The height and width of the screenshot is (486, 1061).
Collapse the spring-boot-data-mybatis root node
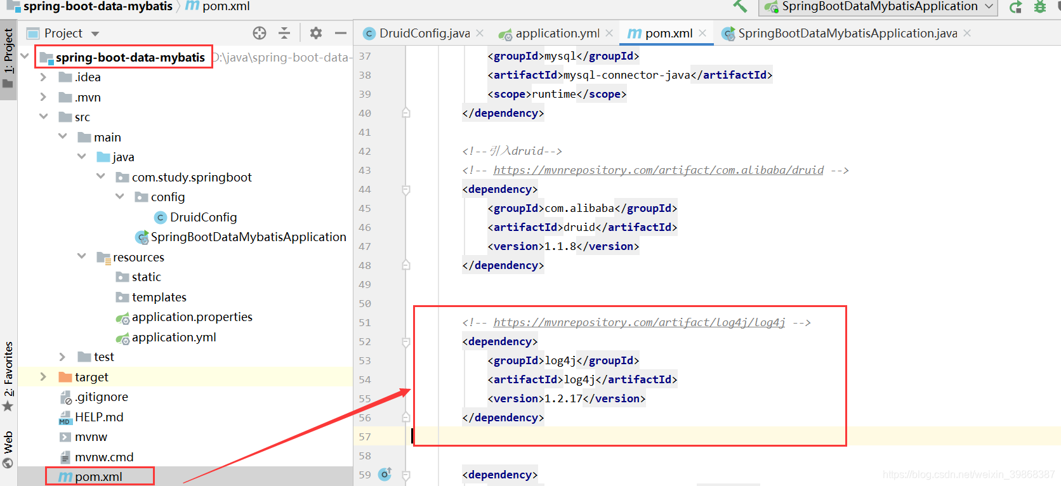click(x=25, y=56)
